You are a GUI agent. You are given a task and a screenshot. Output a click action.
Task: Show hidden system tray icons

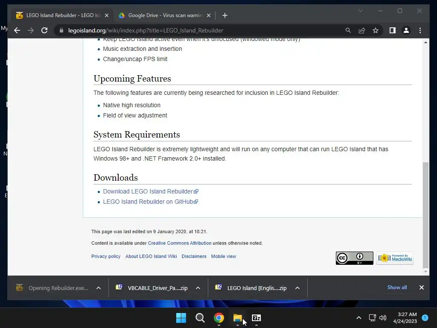(x=359, y=318)
